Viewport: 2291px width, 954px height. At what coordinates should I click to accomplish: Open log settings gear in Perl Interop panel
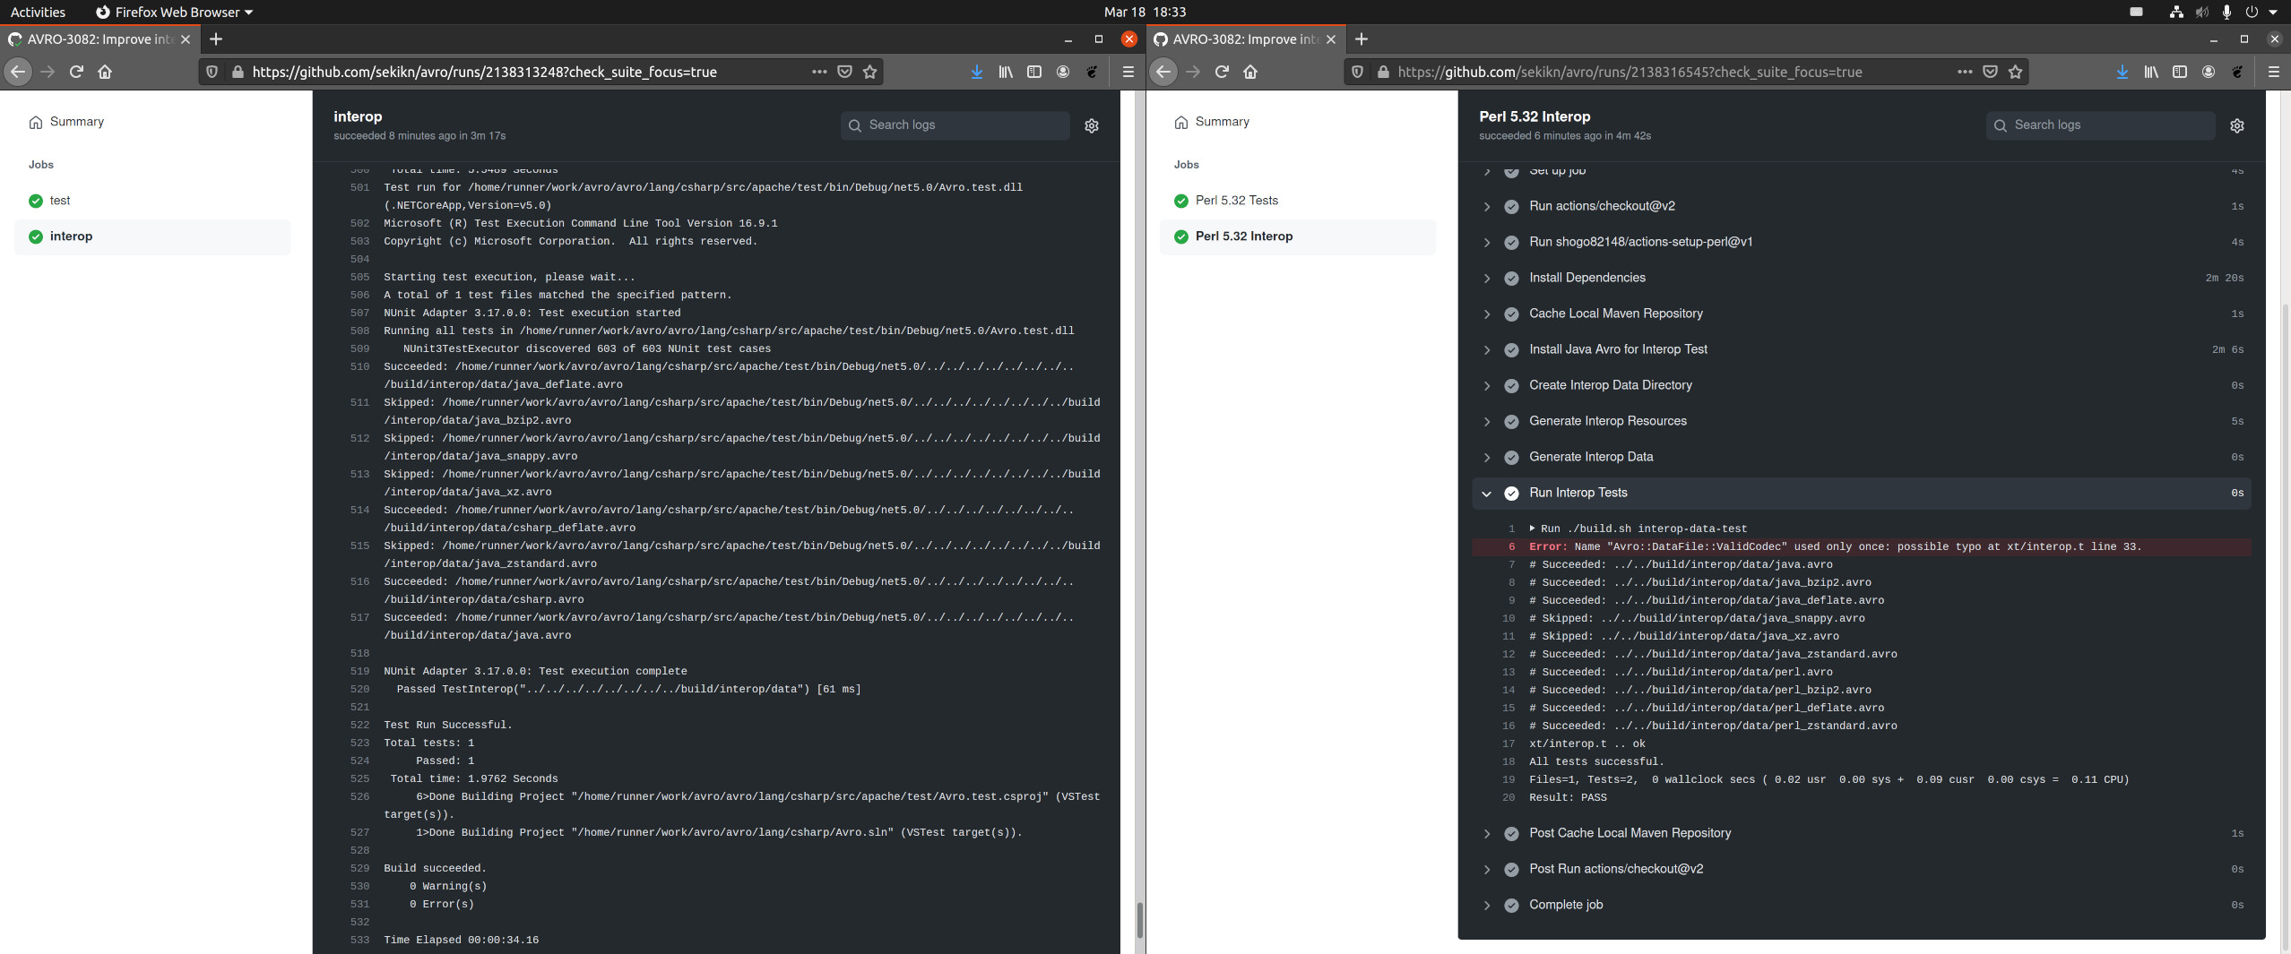pos(2237,125)
